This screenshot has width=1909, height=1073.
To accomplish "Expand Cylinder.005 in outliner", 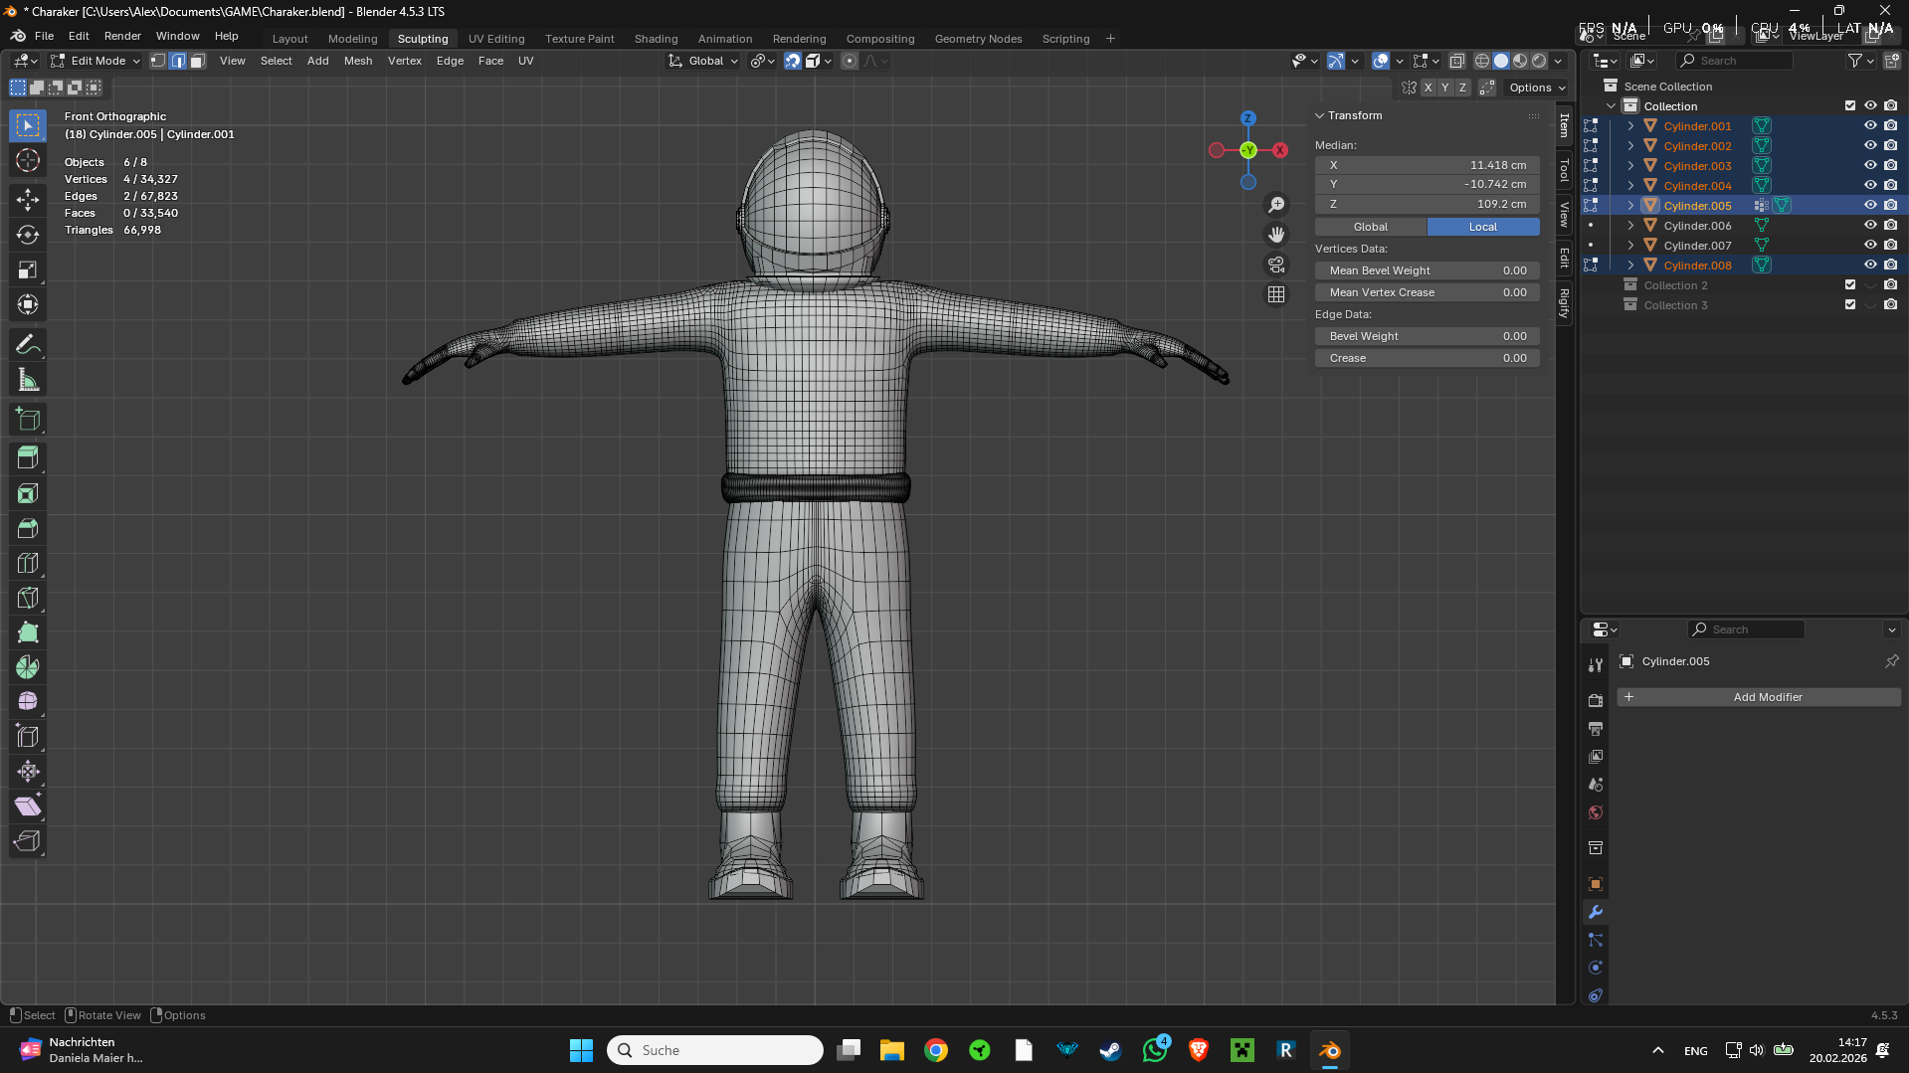I will click(1630, 205).
